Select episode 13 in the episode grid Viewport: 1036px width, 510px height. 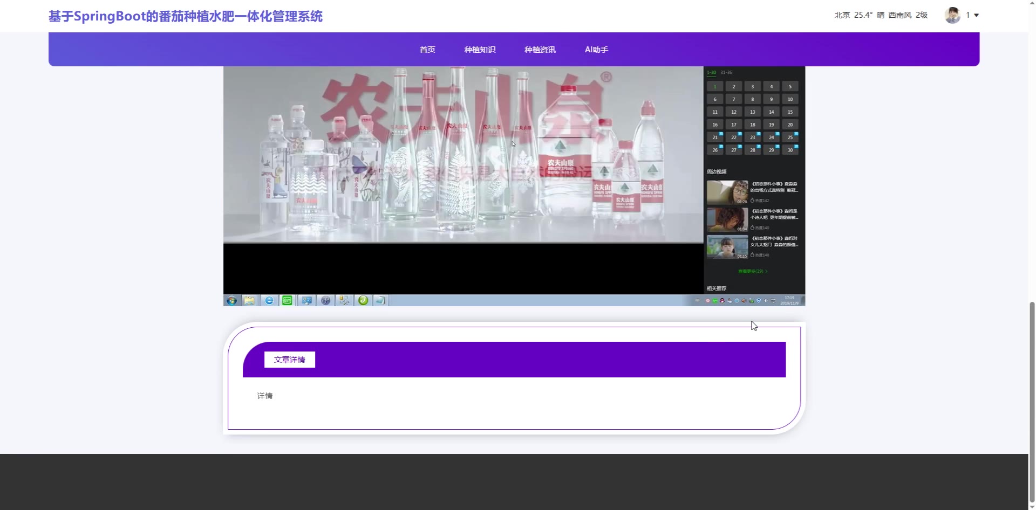pyautogui.click(x=752, y=112)
